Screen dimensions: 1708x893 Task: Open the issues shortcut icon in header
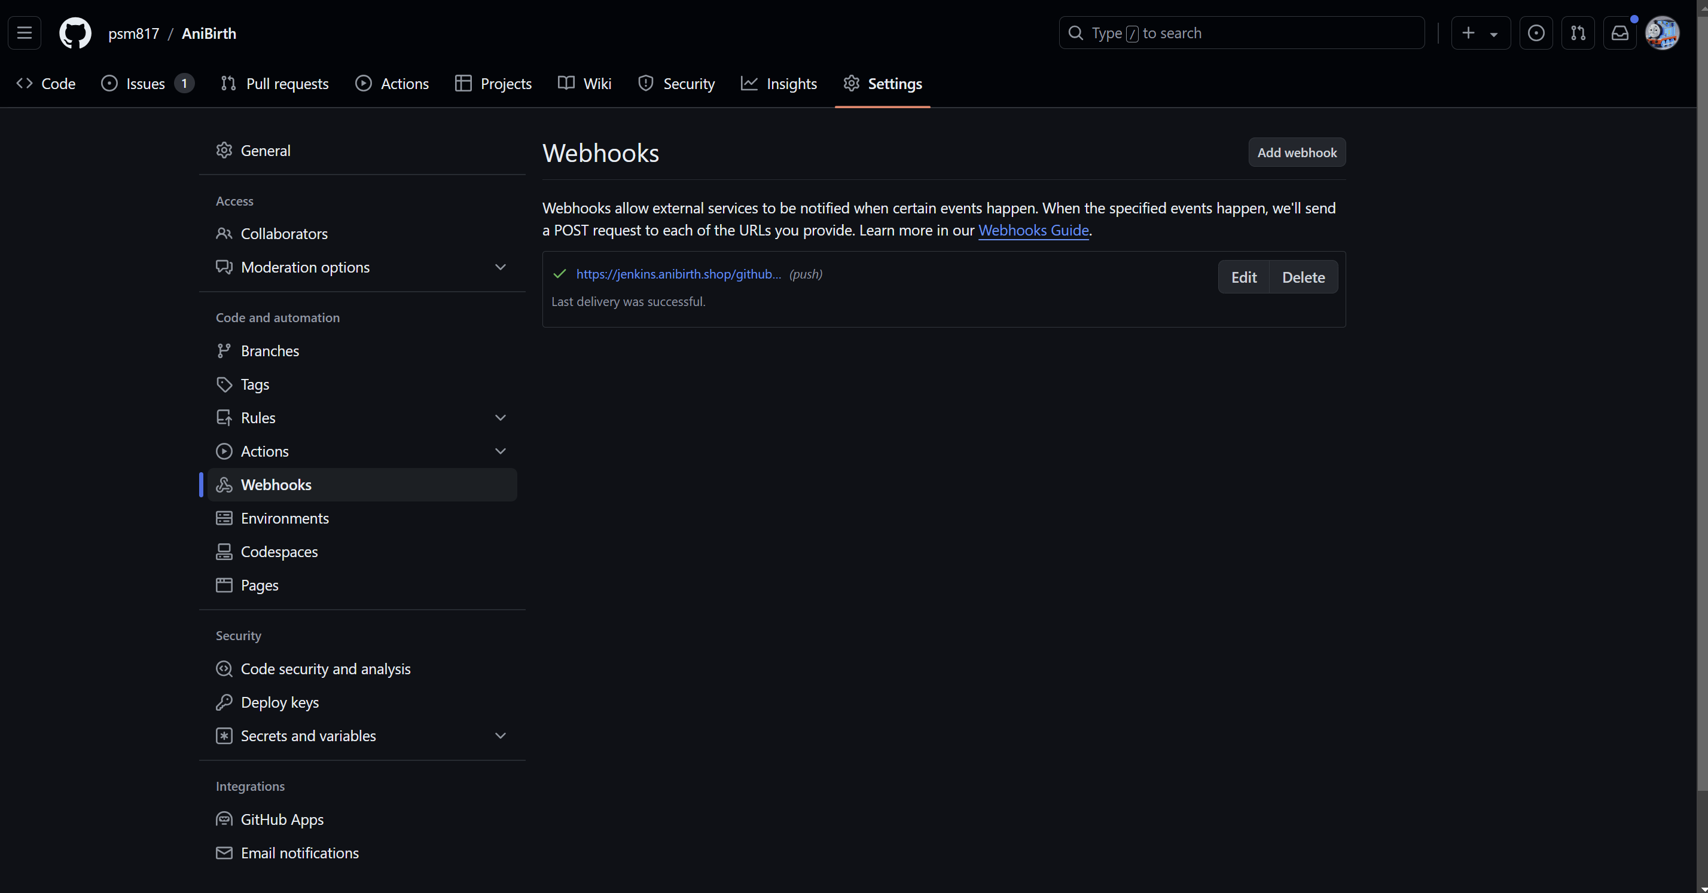click(1536, 33)
